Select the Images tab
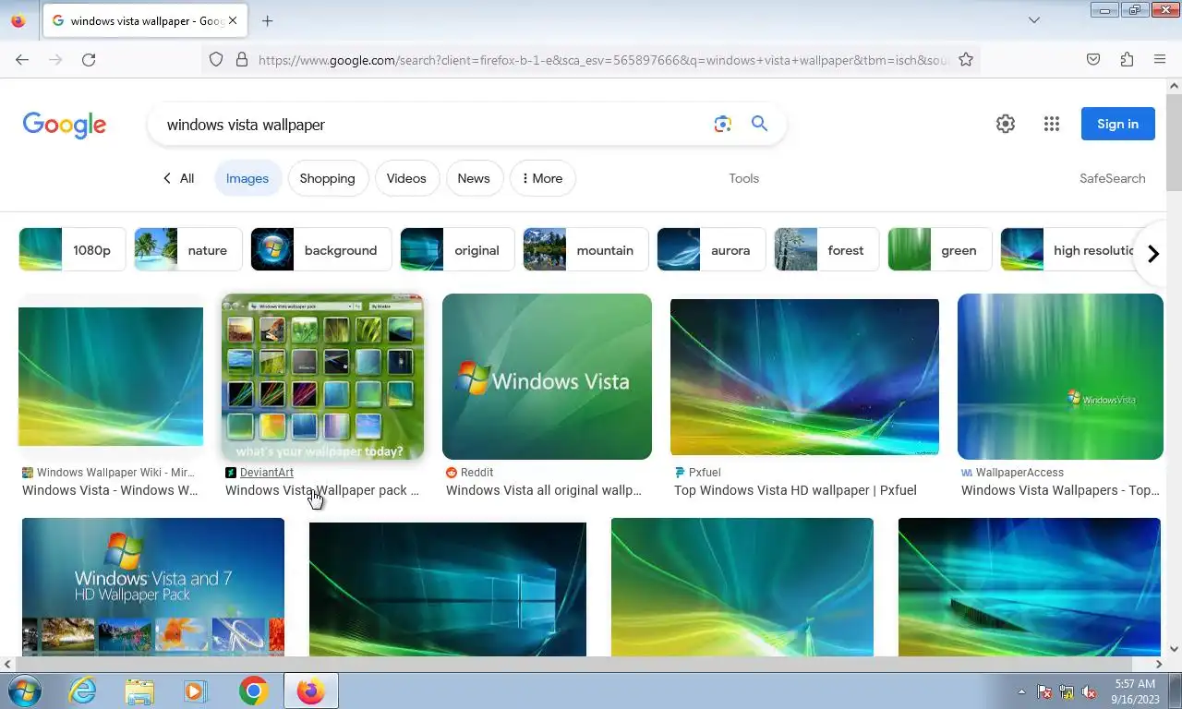 point(247,178)
